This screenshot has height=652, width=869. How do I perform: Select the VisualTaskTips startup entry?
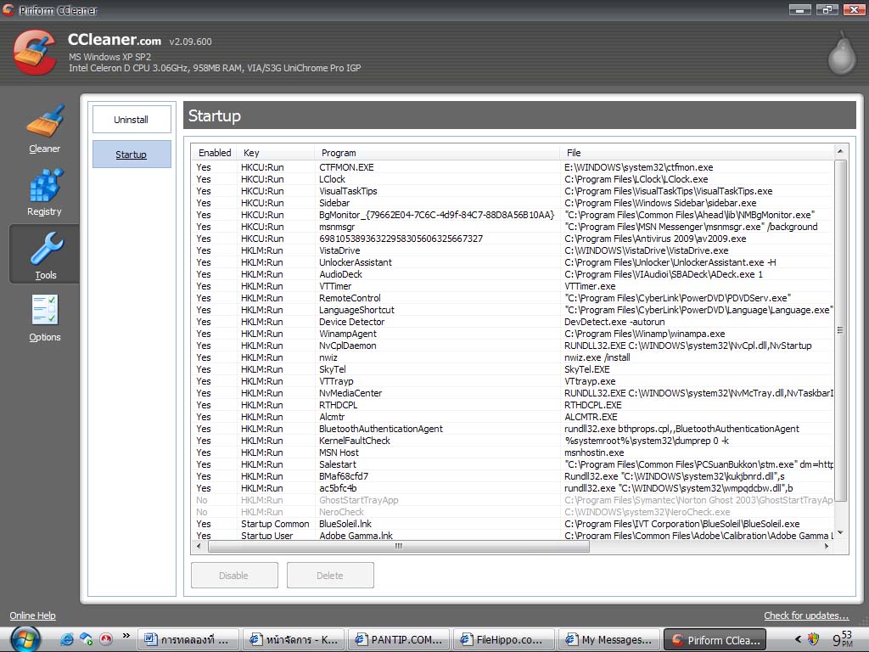pyautogui.click(x=512, y=191)
